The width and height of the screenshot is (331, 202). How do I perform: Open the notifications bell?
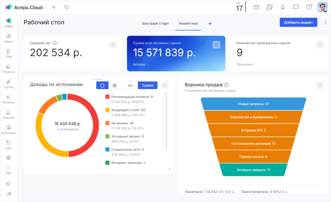(283, 7)
